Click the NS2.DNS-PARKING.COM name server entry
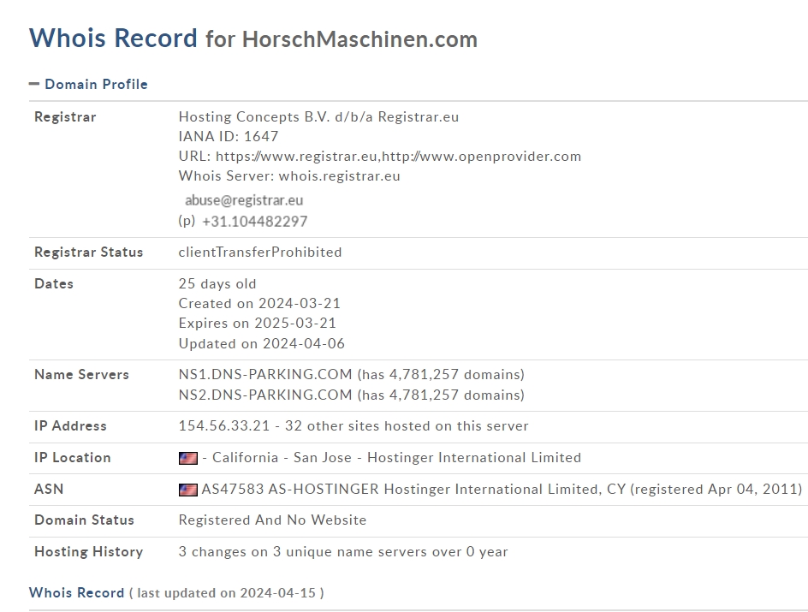The image size is (808, 612). coord(352,395)
